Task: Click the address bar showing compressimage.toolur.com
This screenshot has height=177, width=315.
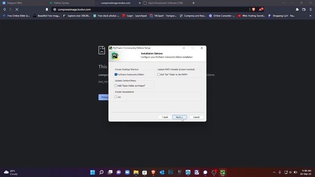Action: [x=150, y=9]
